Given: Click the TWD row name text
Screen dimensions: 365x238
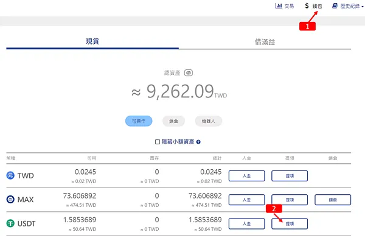Looking at the screenshot, I should [26, 175].
